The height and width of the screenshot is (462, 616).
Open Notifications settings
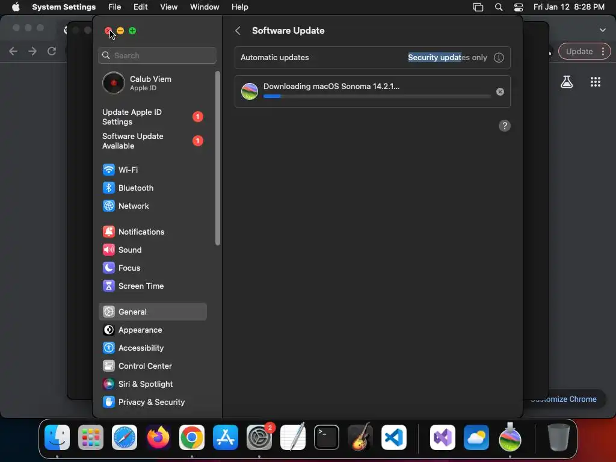pos(152,232)
